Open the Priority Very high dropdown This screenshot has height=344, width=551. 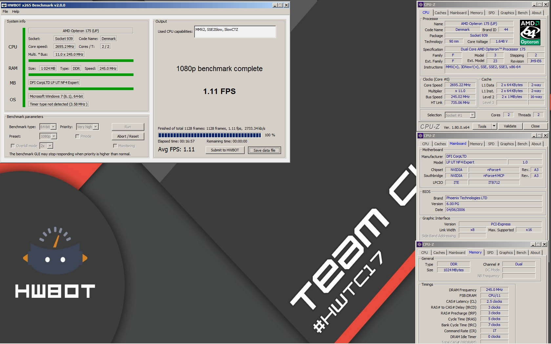click(x=96, y=127)
